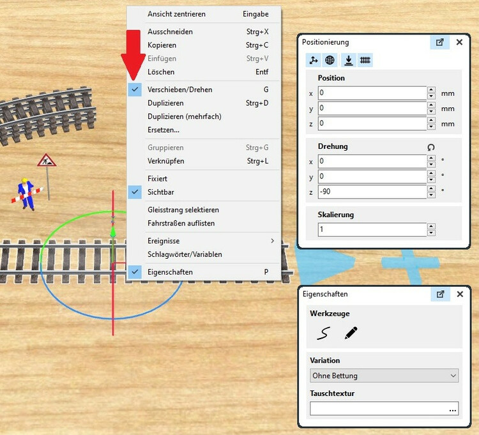Click the place-on-ground download arrow icon

coord(349,61)
